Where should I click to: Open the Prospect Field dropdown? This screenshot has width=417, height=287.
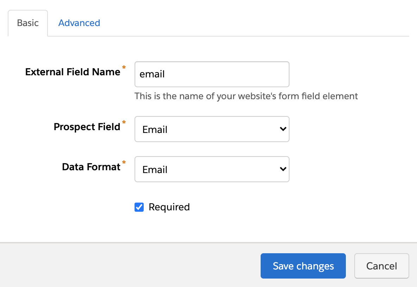pyautogui.click(x=212, y=129)
